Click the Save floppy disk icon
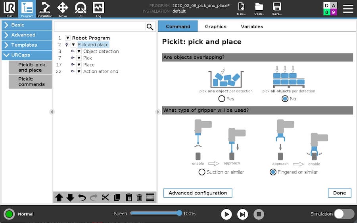357x223 pixels. [276, 9]
